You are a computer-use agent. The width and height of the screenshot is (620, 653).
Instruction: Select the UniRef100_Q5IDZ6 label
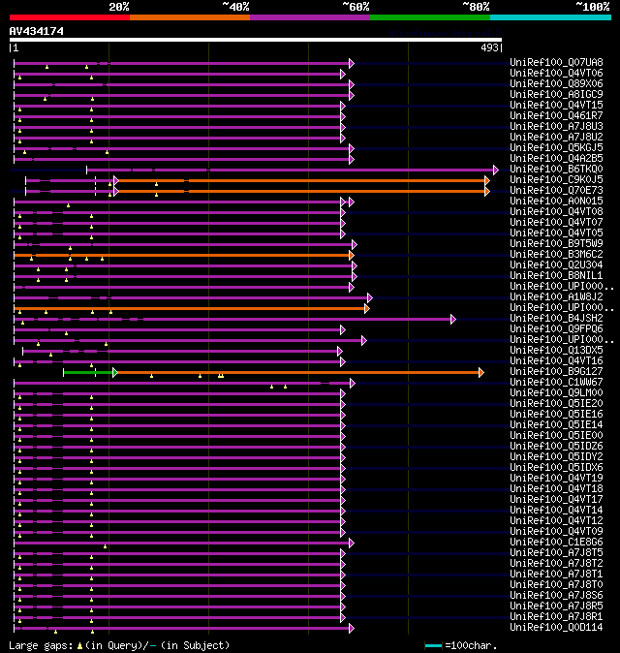556,447
